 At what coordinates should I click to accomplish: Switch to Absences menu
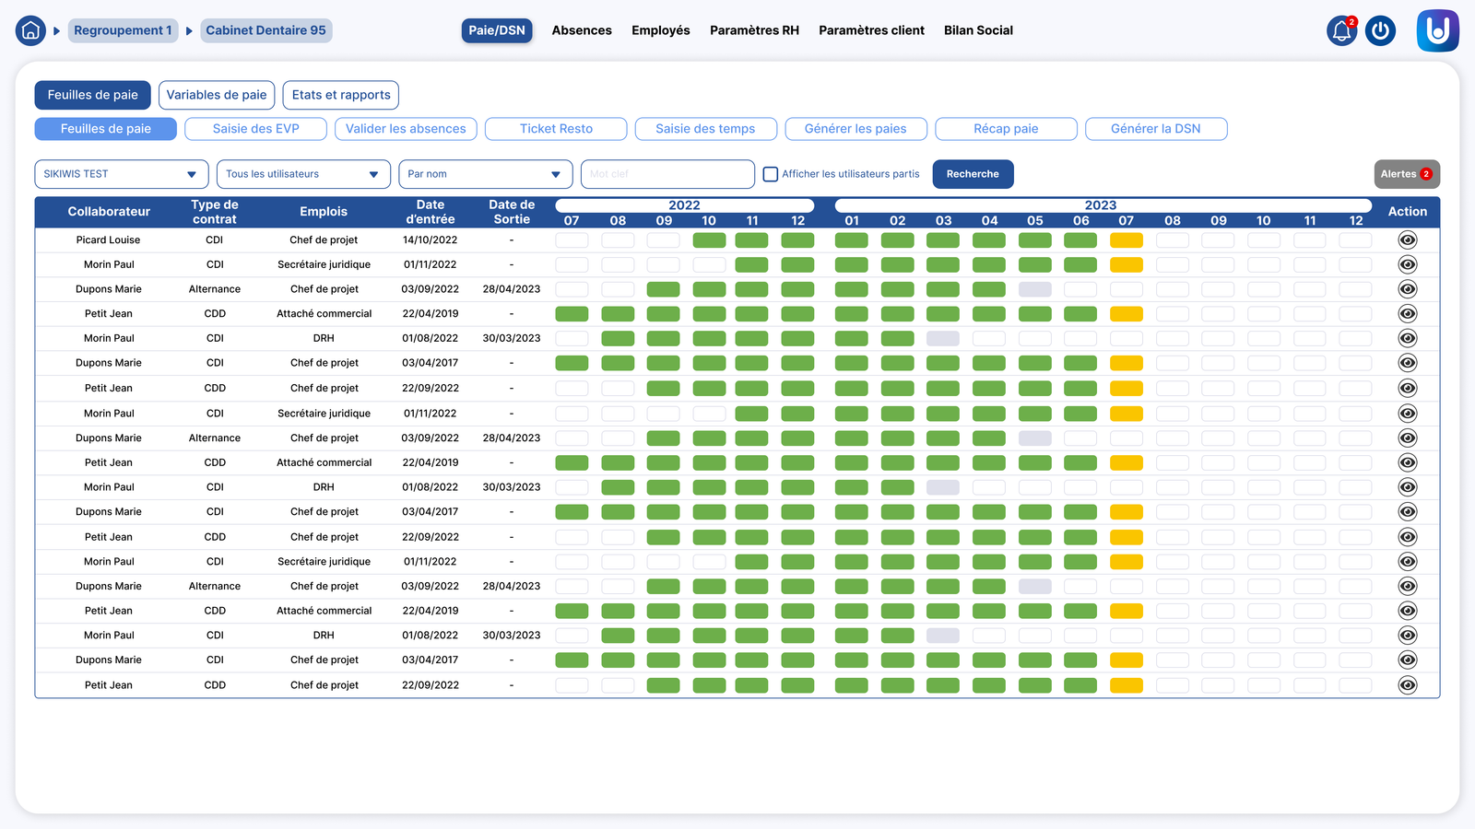[x=582, y=30]
